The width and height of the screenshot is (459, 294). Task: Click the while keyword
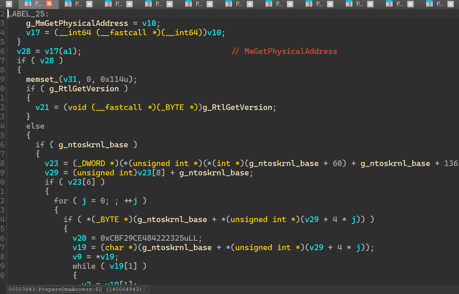click(84, 266)
